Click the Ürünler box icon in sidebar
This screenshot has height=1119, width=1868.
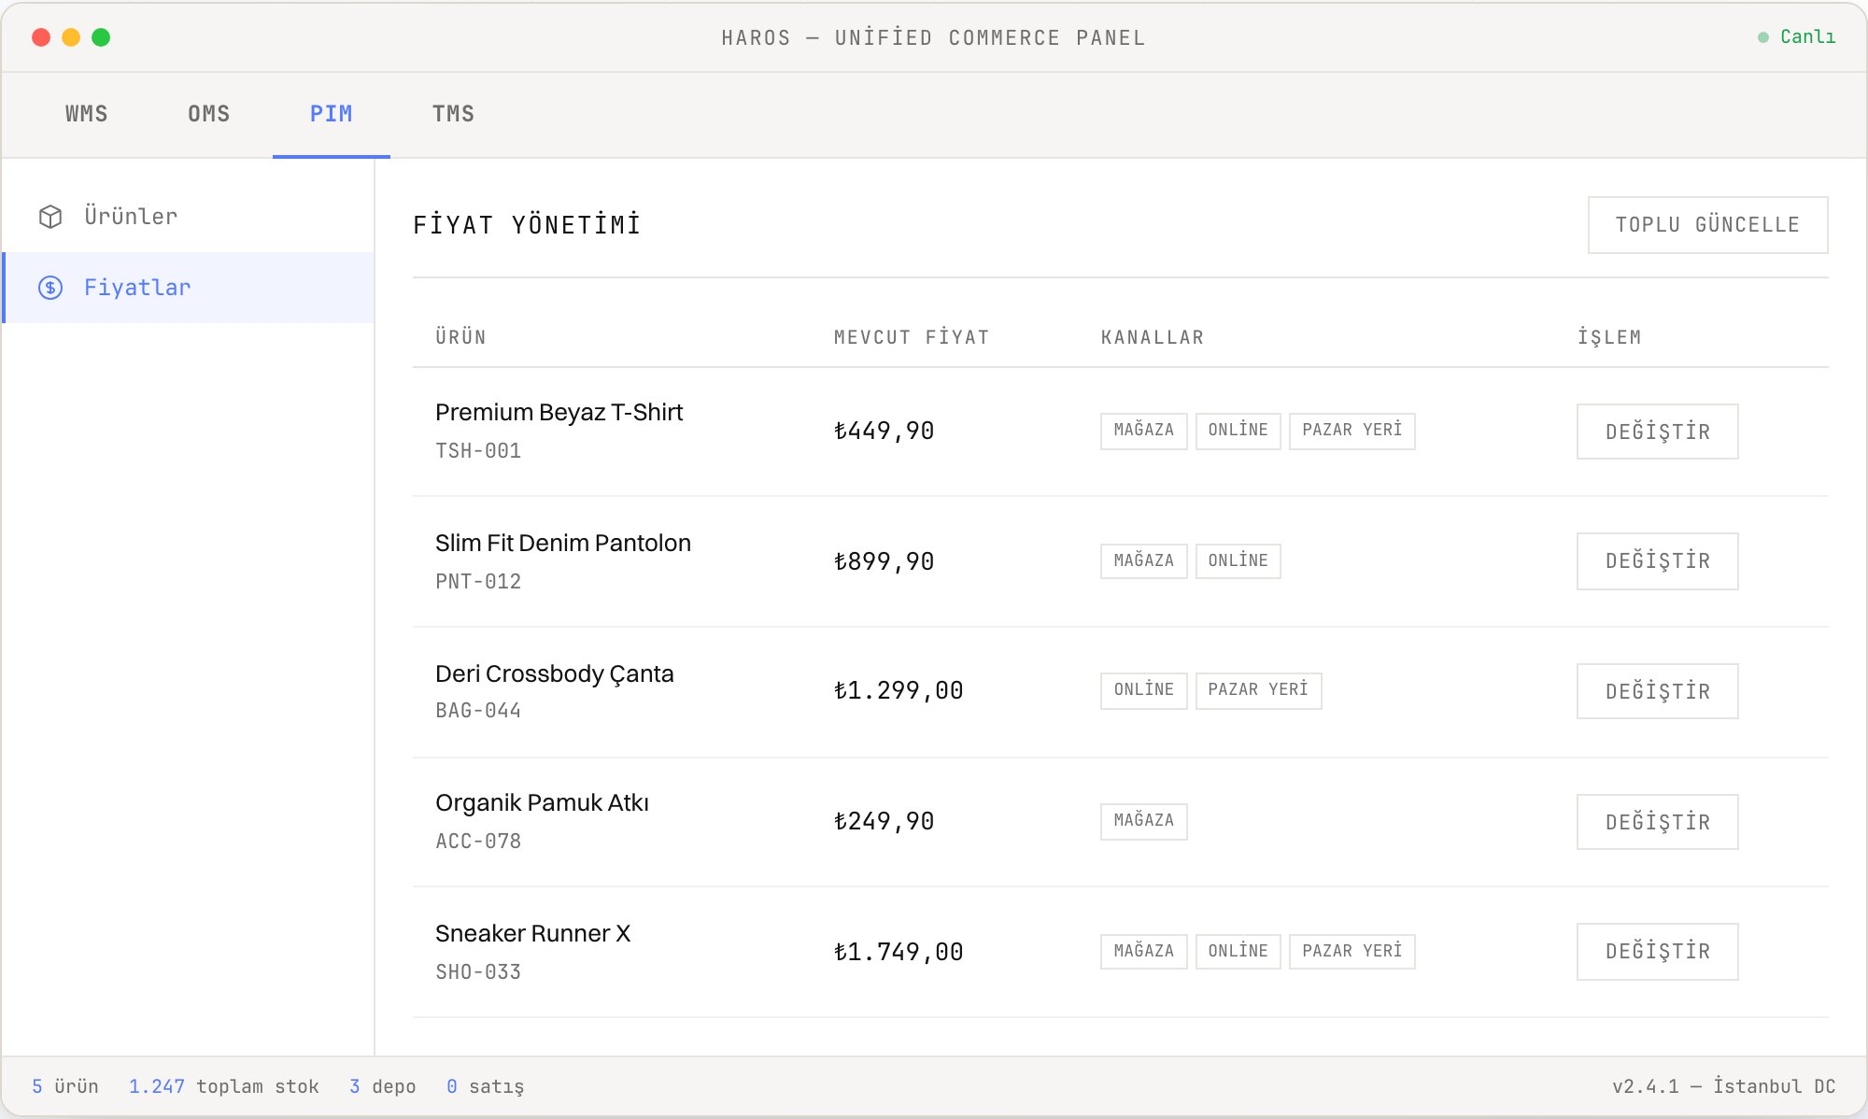tap(50, 217)
